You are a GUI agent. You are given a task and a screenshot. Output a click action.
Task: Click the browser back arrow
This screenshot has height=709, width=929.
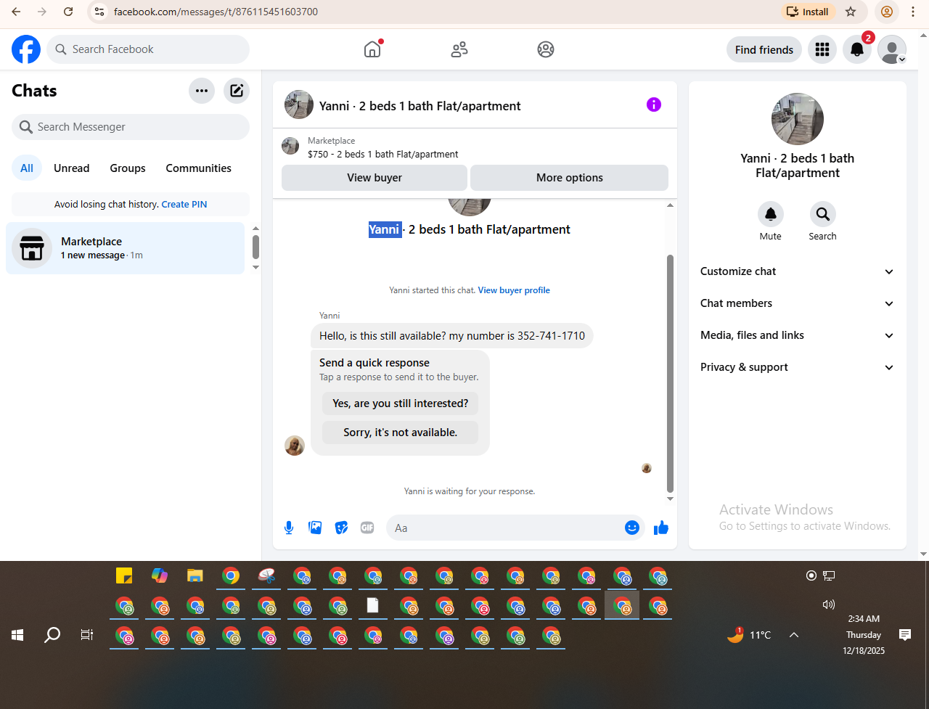[x=16, y=12]
